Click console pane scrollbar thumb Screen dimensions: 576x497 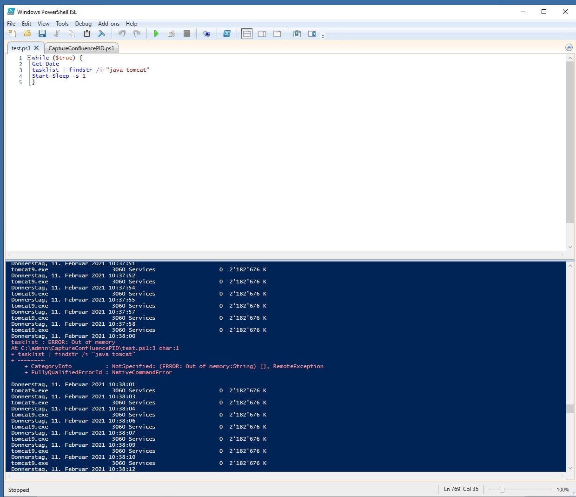click(x=570, y=409)
